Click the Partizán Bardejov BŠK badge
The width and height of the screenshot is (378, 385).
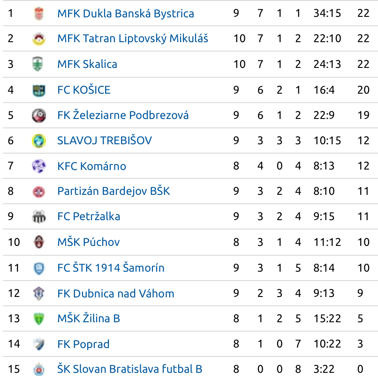38,191
